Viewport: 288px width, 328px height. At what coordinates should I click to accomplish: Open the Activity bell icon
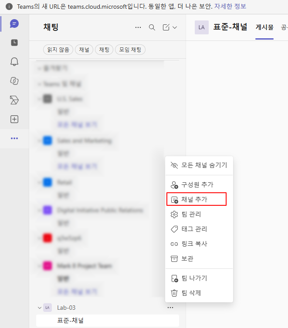click(x=14, y=62)
